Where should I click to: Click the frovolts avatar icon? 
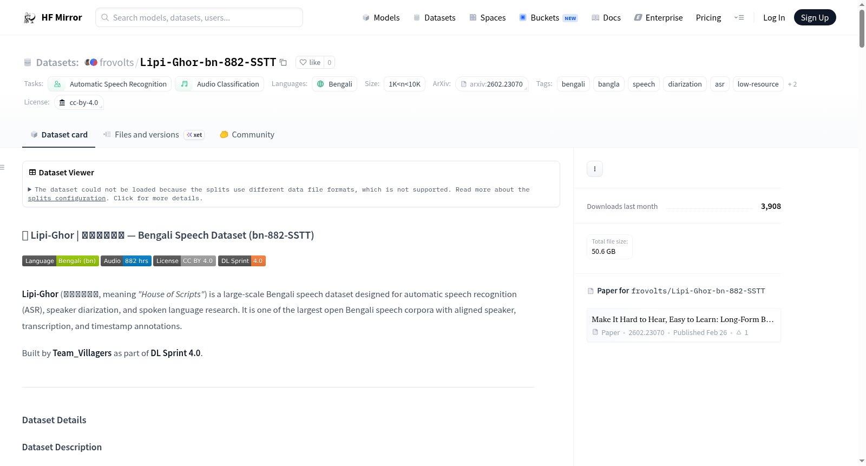tap(91, 62)
